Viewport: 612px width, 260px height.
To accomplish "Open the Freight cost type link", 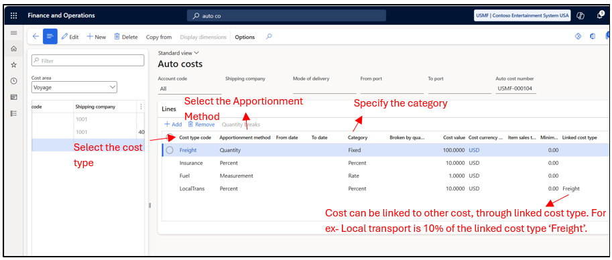I will point(188,150).
